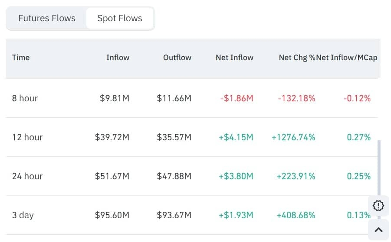This screenshot has width=391, height=242.
Task: Click the Net Inflow/MCap column header
Action: [x=347, y=57]
